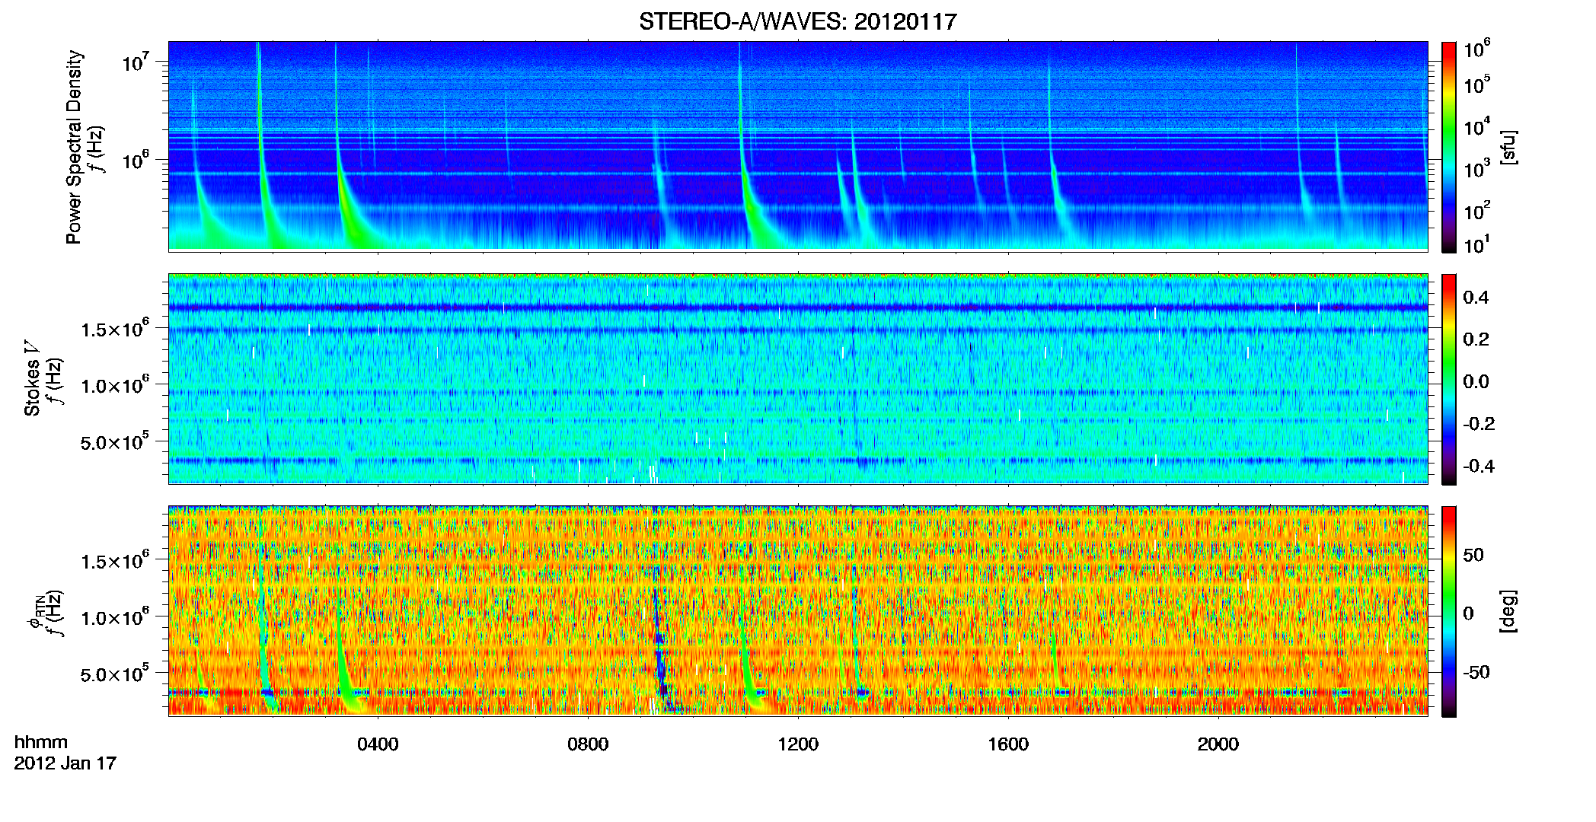Click the 5.0×10^5 tick in phi RTN panel
Screen dimensions: 1596x822
114,674
